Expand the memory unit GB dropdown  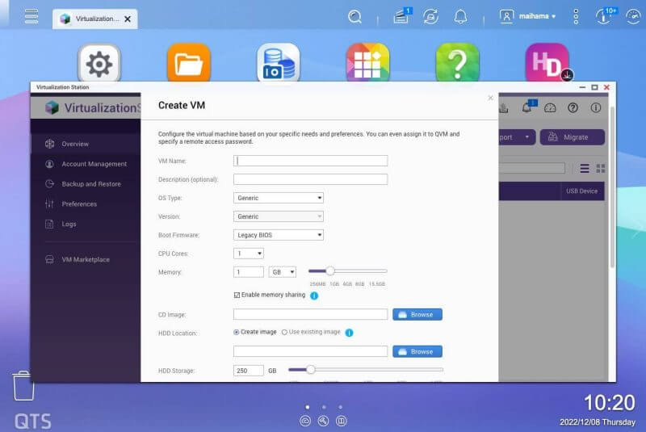(x=282, y=272)
